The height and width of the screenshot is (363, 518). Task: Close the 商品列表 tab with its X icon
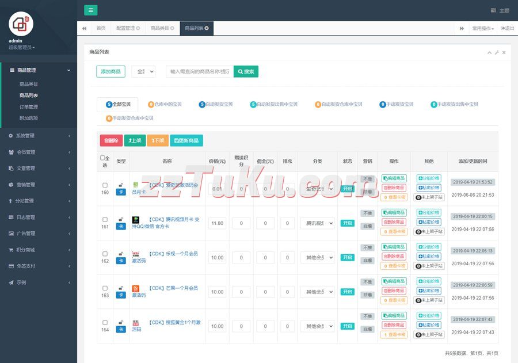[207, 28]
